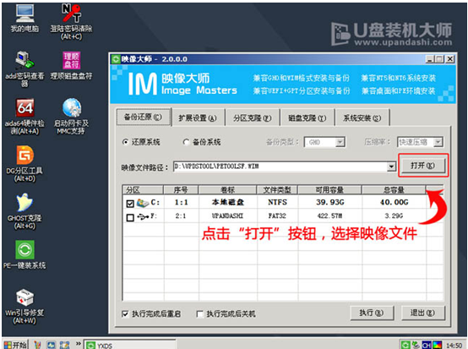
Task: Click the second quick launch taskbar icon
Action: coord(51,345)
